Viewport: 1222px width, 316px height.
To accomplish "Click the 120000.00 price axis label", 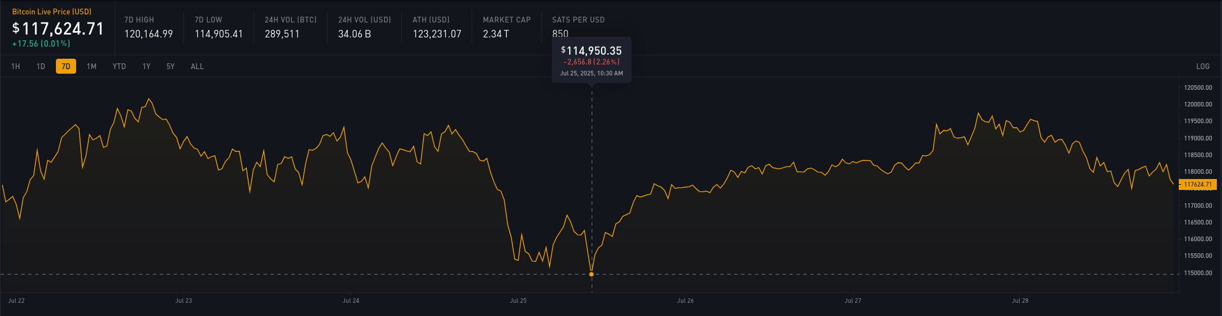I will pos(1198,105).
